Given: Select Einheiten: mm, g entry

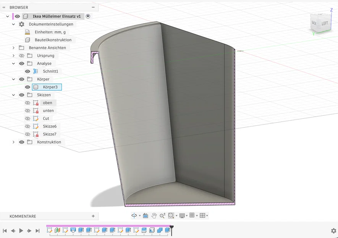Looking at the screenshot, I should pos(50,32).
